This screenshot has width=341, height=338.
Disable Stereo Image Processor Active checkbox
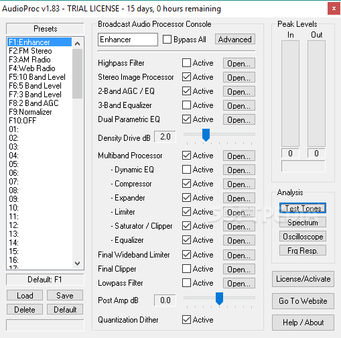click(186, 77)
